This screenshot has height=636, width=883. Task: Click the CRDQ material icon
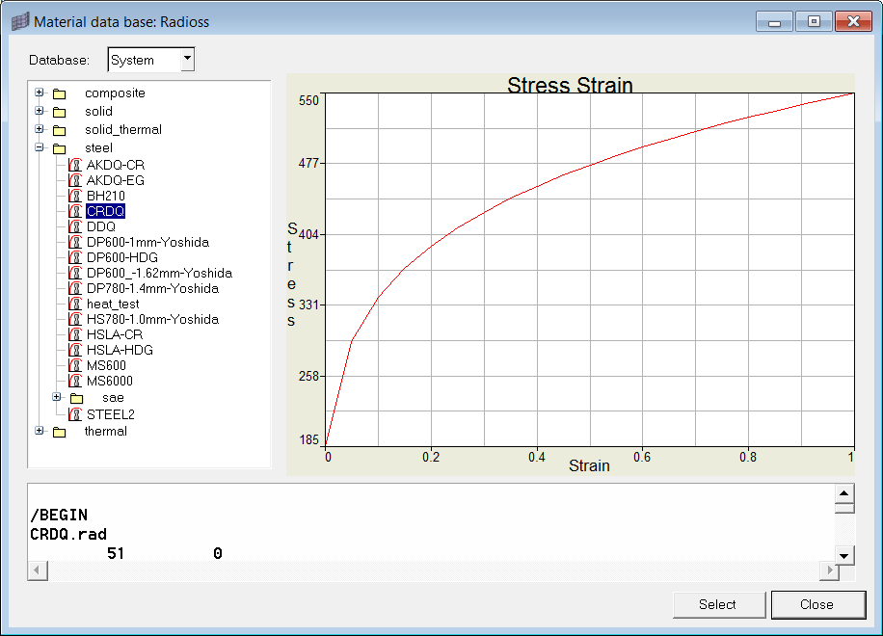coord(75,211)
